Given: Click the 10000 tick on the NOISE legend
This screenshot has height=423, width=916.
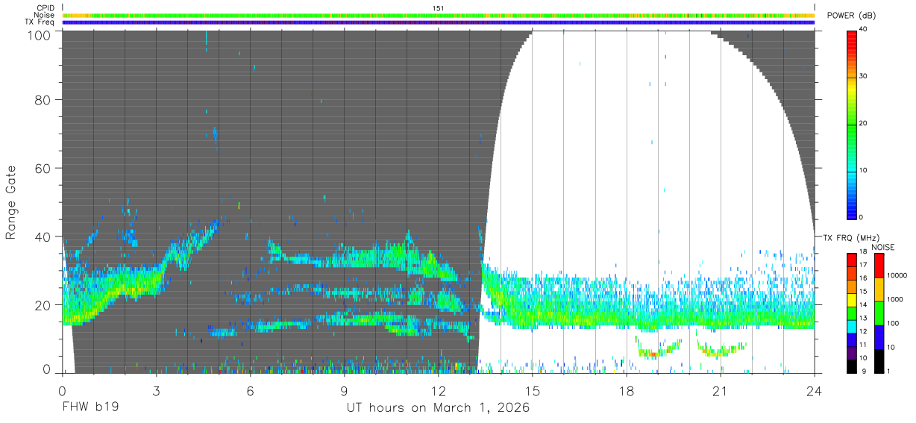Looking at the screenshot, I should [x=896, y=275].
